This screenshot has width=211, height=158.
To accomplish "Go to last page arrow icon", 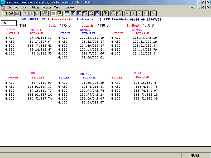I will 146,13.
